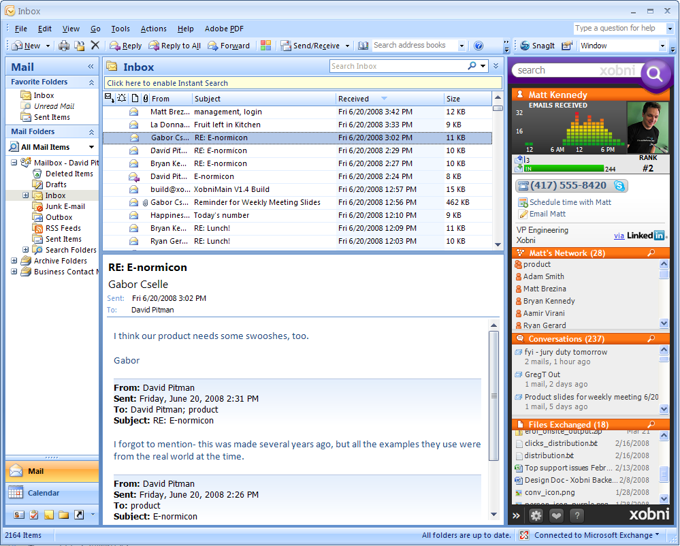Delete the selected message with the X icon
This screenshot has height=546, width=680.
pyautogui.click(x=95, y=45)
